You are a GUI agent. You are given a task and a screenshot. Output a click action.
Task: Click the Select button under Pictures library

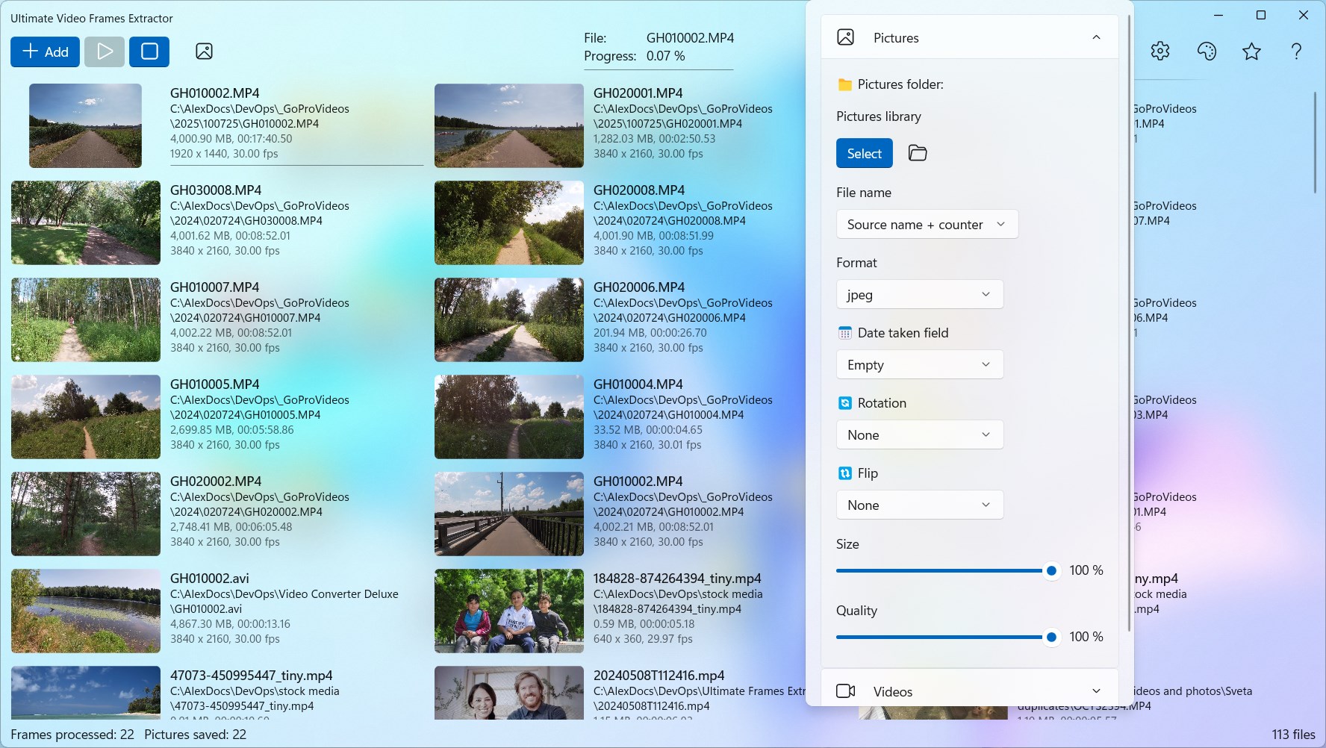point(864,153)
